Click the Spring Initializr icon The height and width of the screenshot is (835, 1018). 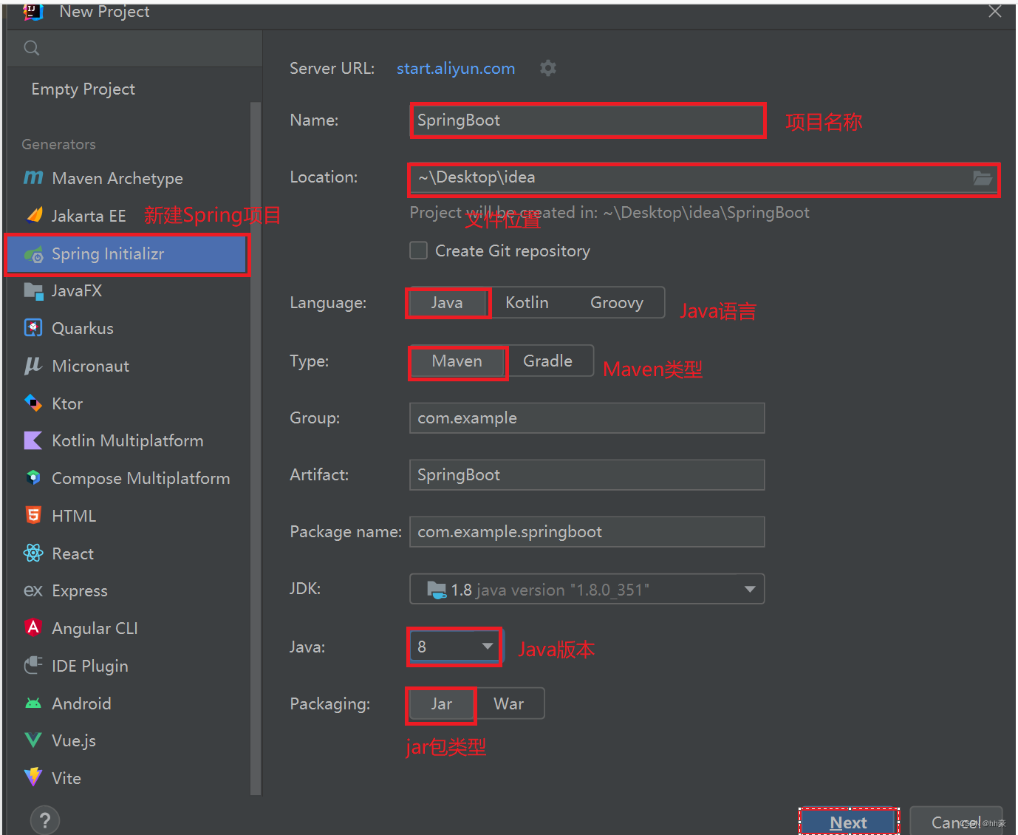[34, 254]
